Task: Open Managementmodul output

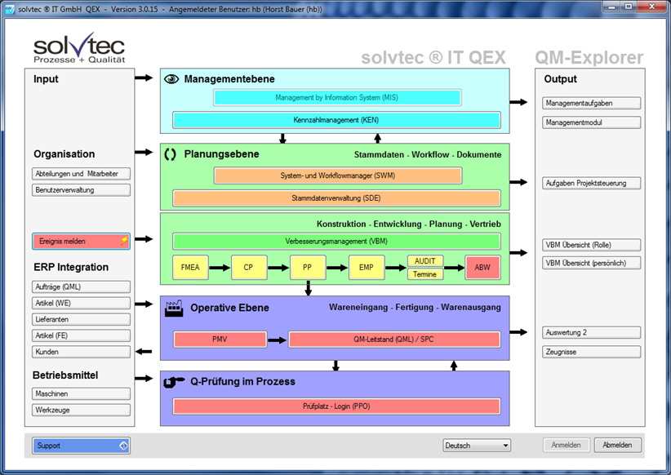Action: point(591,122)
